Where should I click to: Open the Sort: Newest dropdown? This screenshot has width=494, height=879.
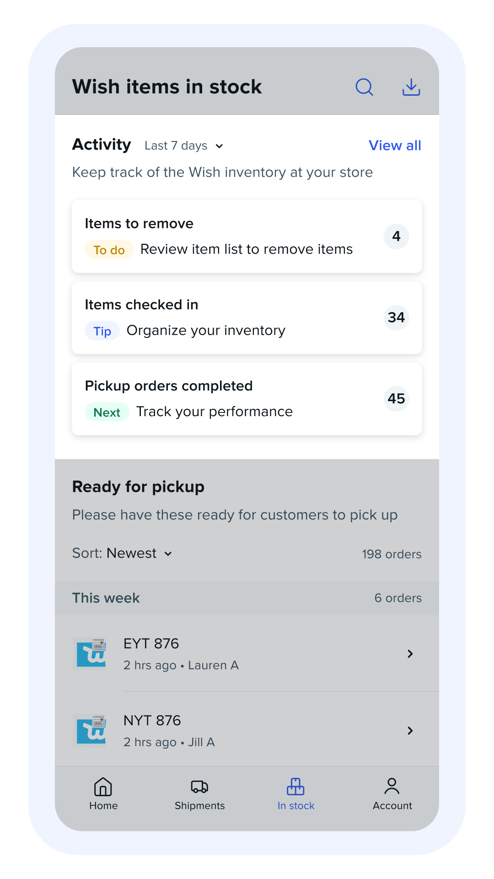tap(123, 553)
